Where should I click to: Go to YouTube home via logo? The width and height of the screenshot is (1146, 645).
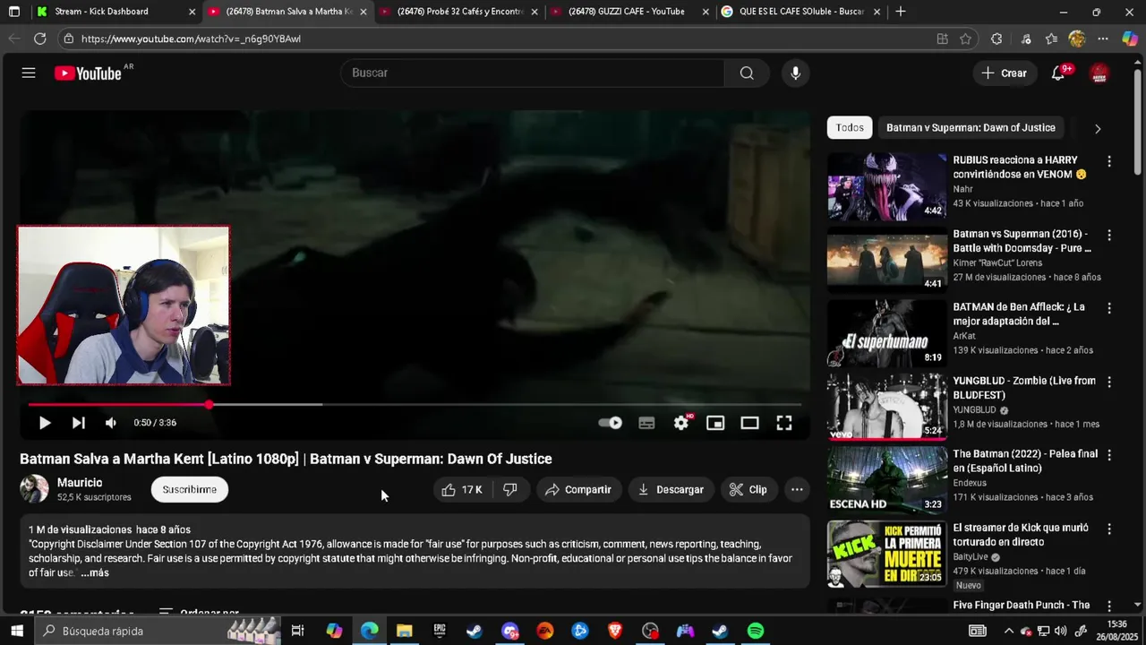click(x=88, y=73)
